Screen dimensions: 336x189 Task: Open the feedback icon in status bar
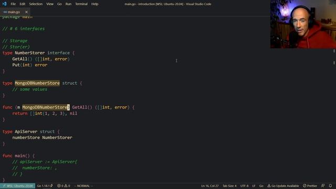323,186
